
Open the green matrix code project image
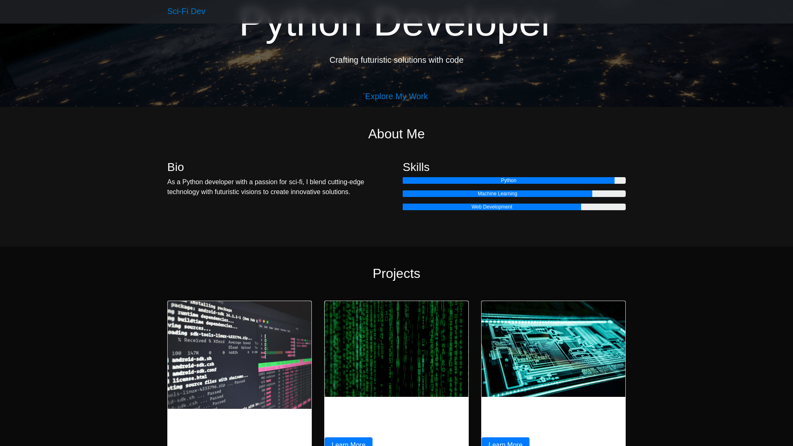(x=396, y=349)
